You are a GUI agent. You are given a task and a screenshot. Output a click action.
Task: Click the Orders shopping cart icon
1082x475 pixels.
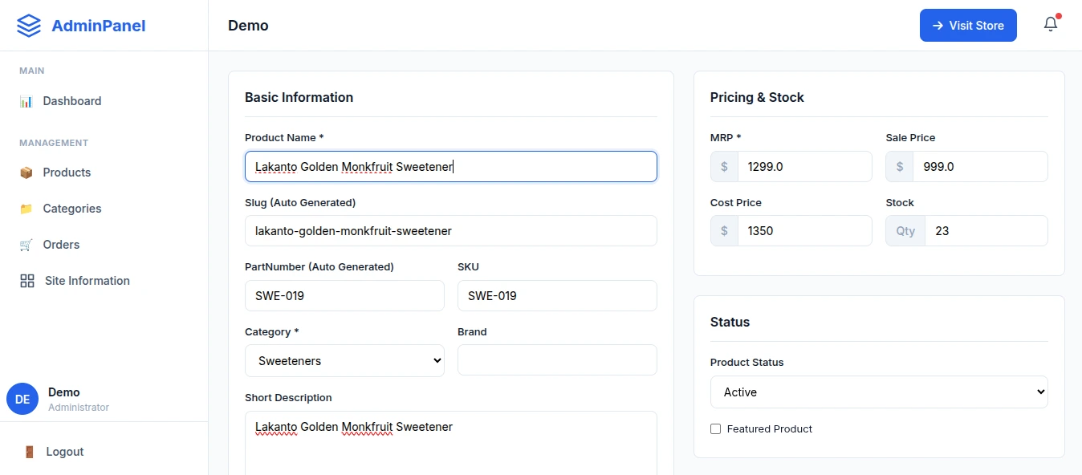click(x=26, y=245)
